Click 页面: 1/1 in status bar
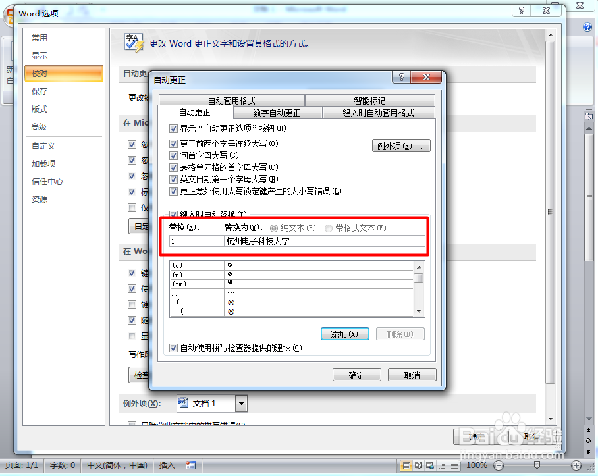The image size is (598, 476). 22,465
